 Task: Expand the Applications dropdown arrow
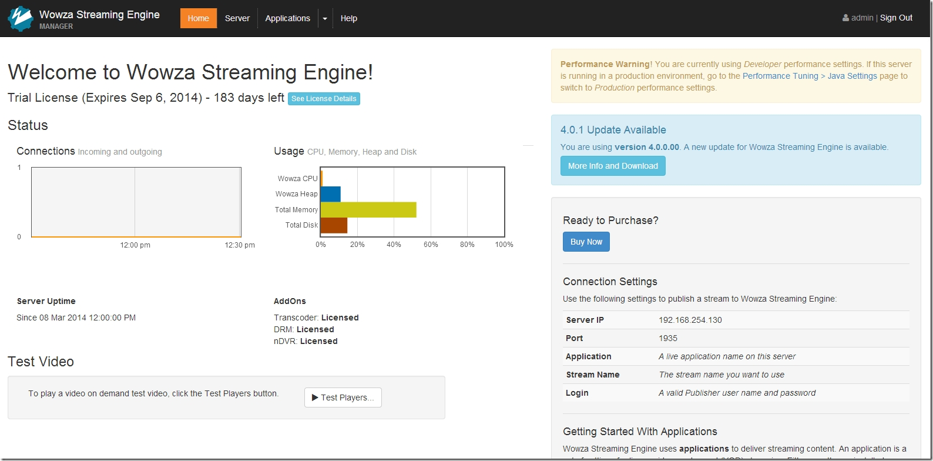point(325,18)
